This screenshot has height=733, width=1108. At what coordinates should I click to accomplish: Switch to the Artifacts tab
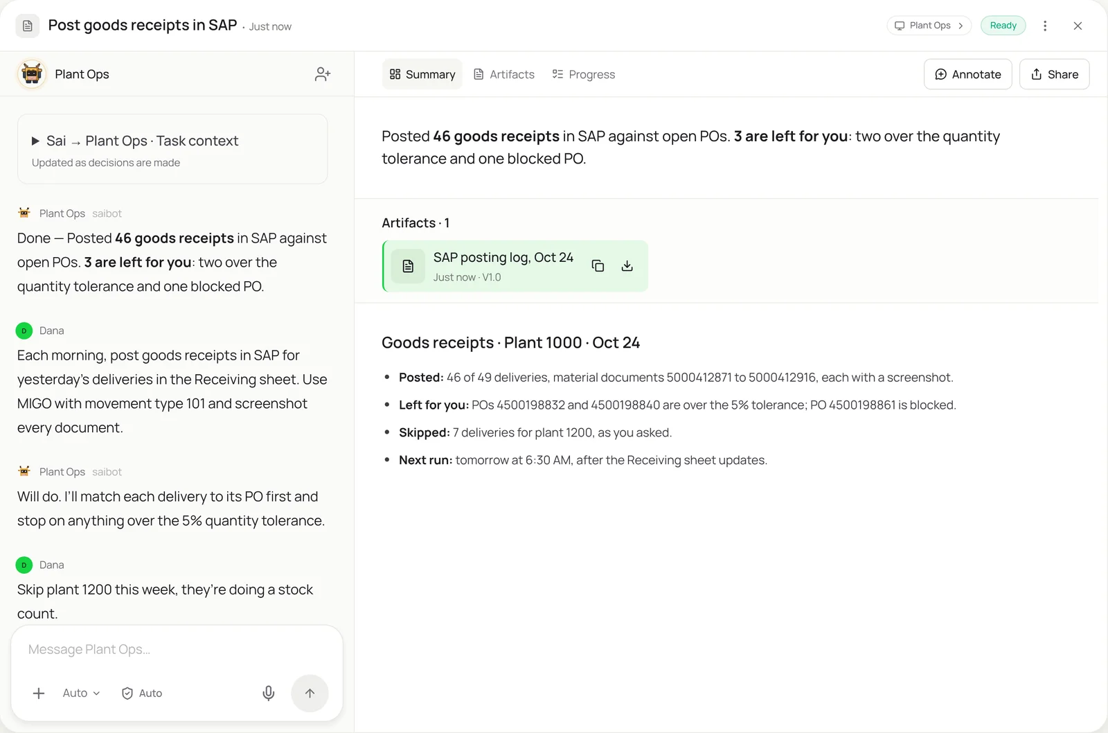click(x=504, y=74)
